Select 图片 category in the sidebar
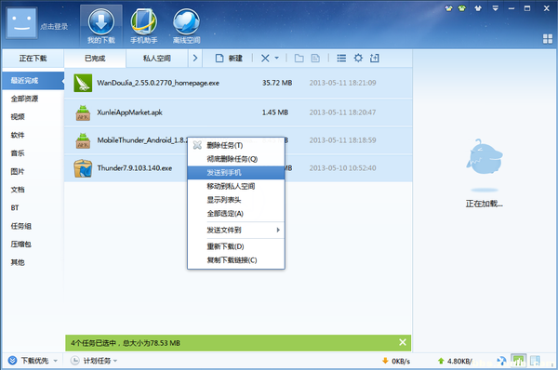Image resolution: width=558 pixels, height=370 pixels. coord(18,171)
